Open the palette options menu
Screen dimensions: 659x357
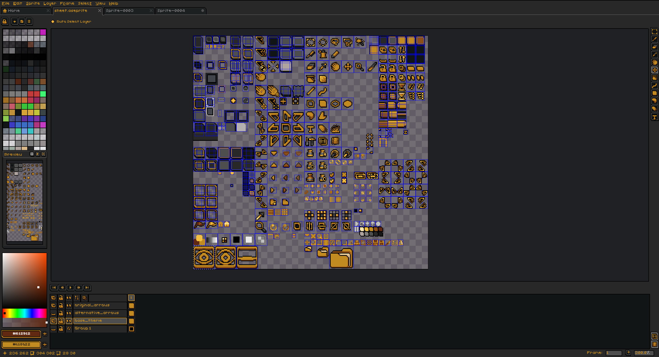coord(29,21)
